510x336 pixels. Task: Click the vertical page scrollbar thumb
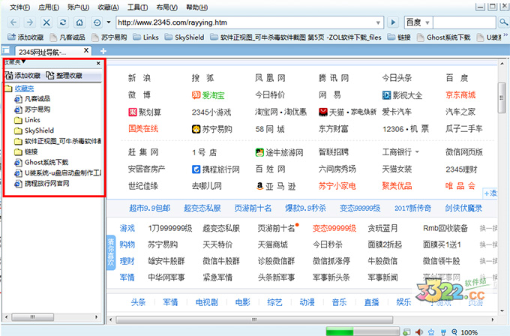point(502,98)
